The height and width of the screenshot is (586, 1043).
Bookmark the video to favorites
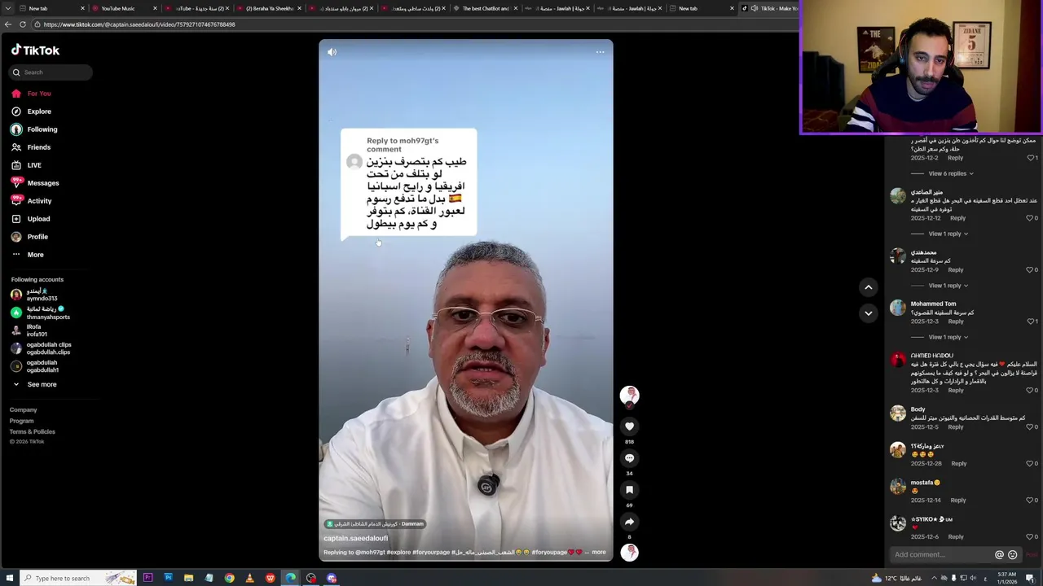pyautogui.click(x=629, y=490)
